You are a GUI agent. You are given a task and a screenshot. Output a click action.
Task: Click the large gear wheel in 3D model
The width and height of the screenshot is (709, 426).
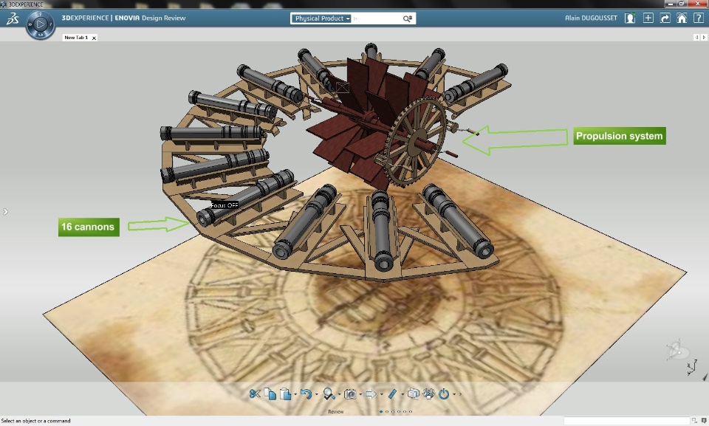coord(416,143)
